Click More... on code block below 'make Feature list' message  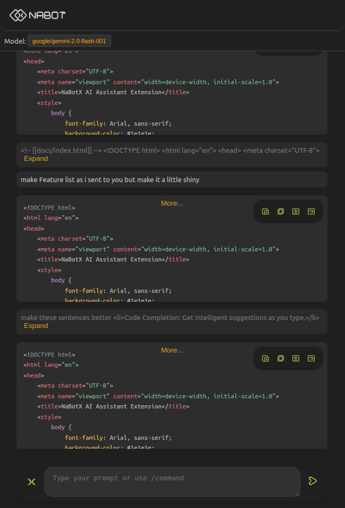point(172,203)
